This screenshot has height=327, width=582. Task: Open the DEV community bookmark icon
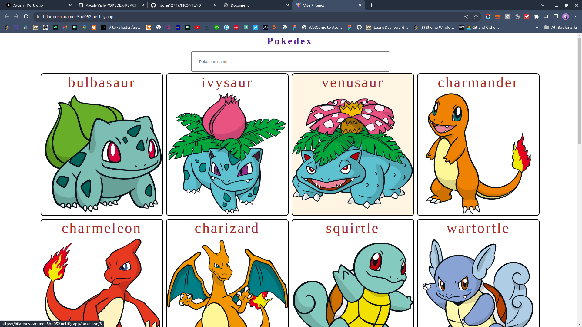pyautogui.click(x=461, y=27)
